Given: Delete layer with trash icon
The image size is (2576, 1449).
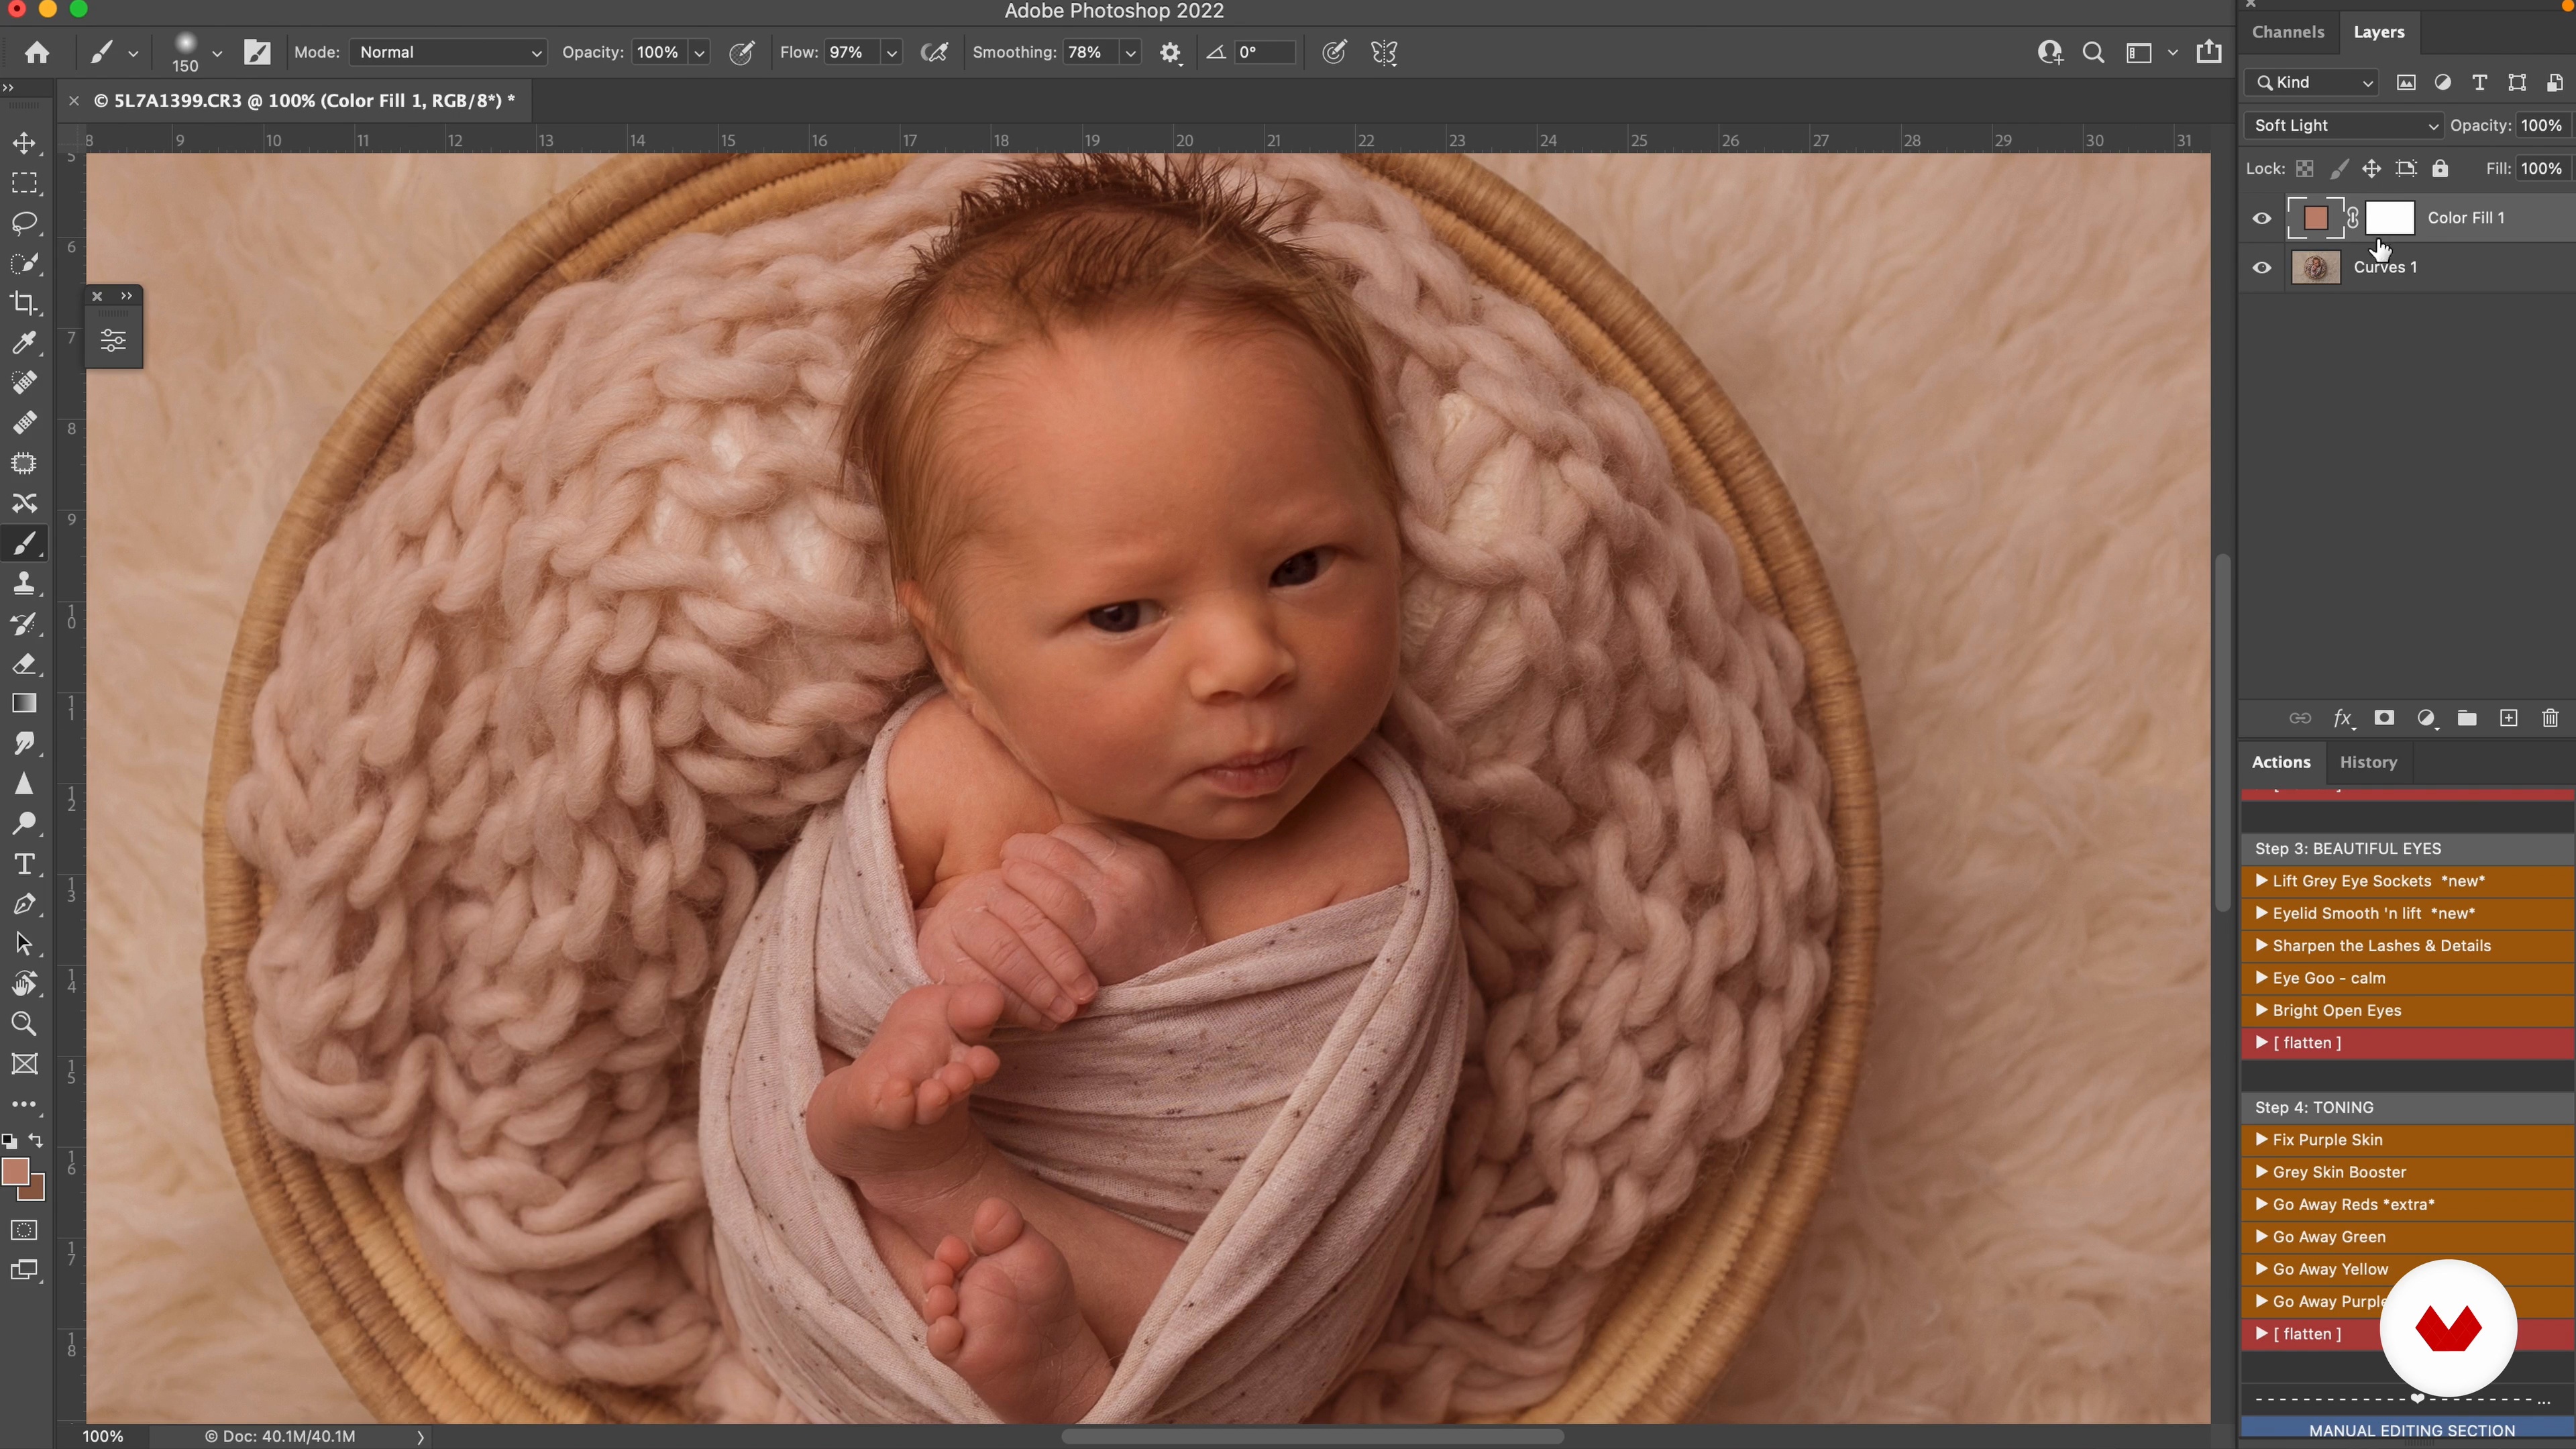Looking at the screenshot, I should [2550, 718].
